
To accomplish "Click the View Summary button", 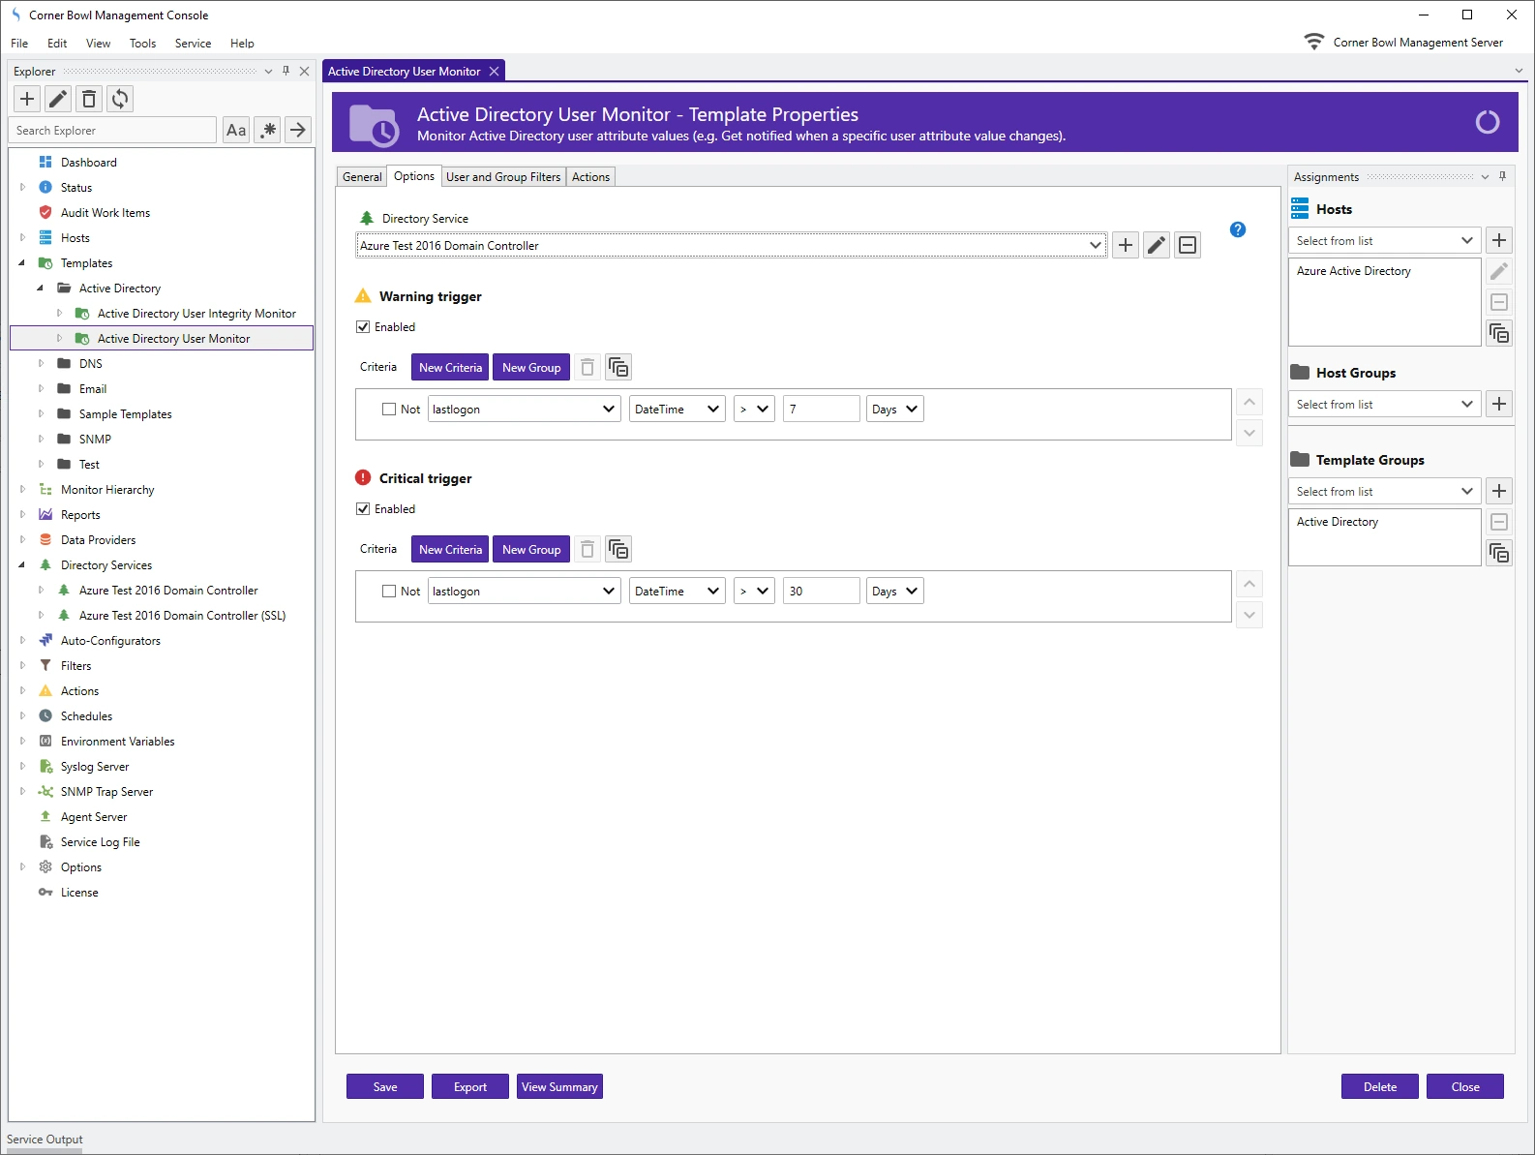I will [559, 1087].
